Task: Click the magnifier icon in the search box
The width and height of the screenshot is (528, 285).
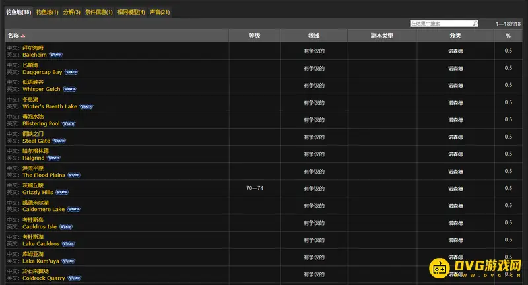Action: pyautogui.click(x=475, y=24)
